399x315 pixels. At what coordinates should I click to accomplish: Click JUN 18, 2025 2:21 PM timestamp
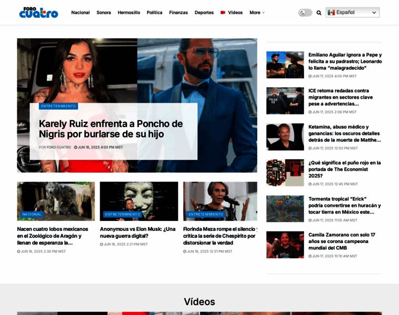tap(124, 244)
